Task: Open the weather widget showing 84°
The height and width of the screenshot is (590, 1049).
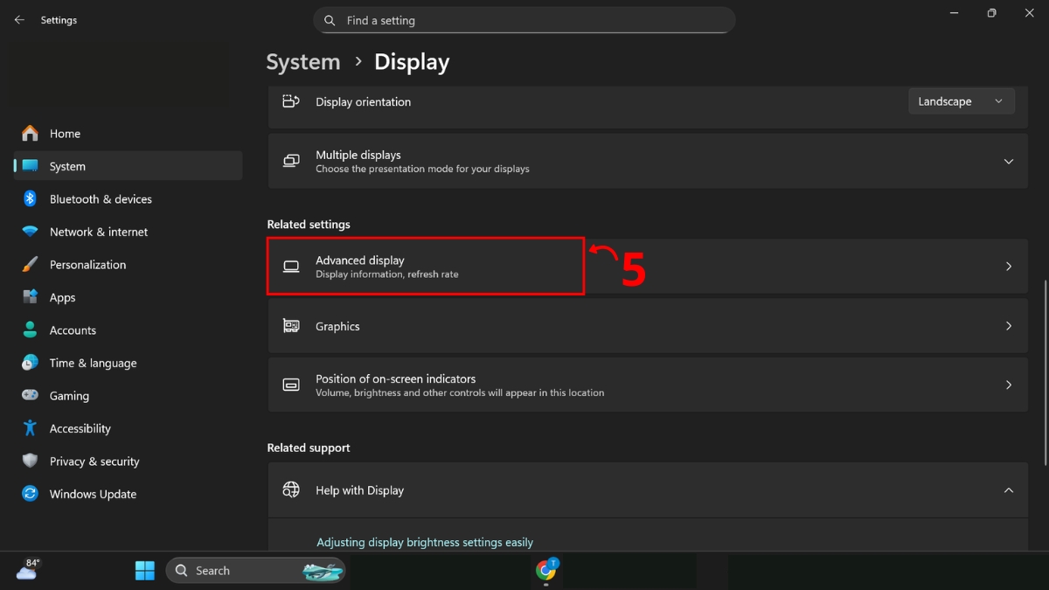Action: point(28,570)
